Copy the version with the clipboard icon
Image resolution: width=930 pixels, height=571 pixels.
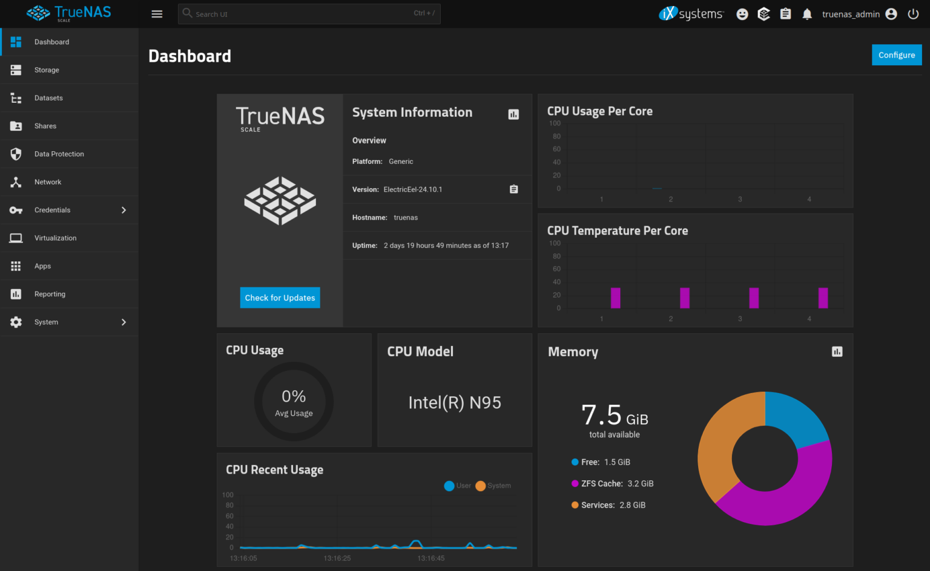point(513,189)
